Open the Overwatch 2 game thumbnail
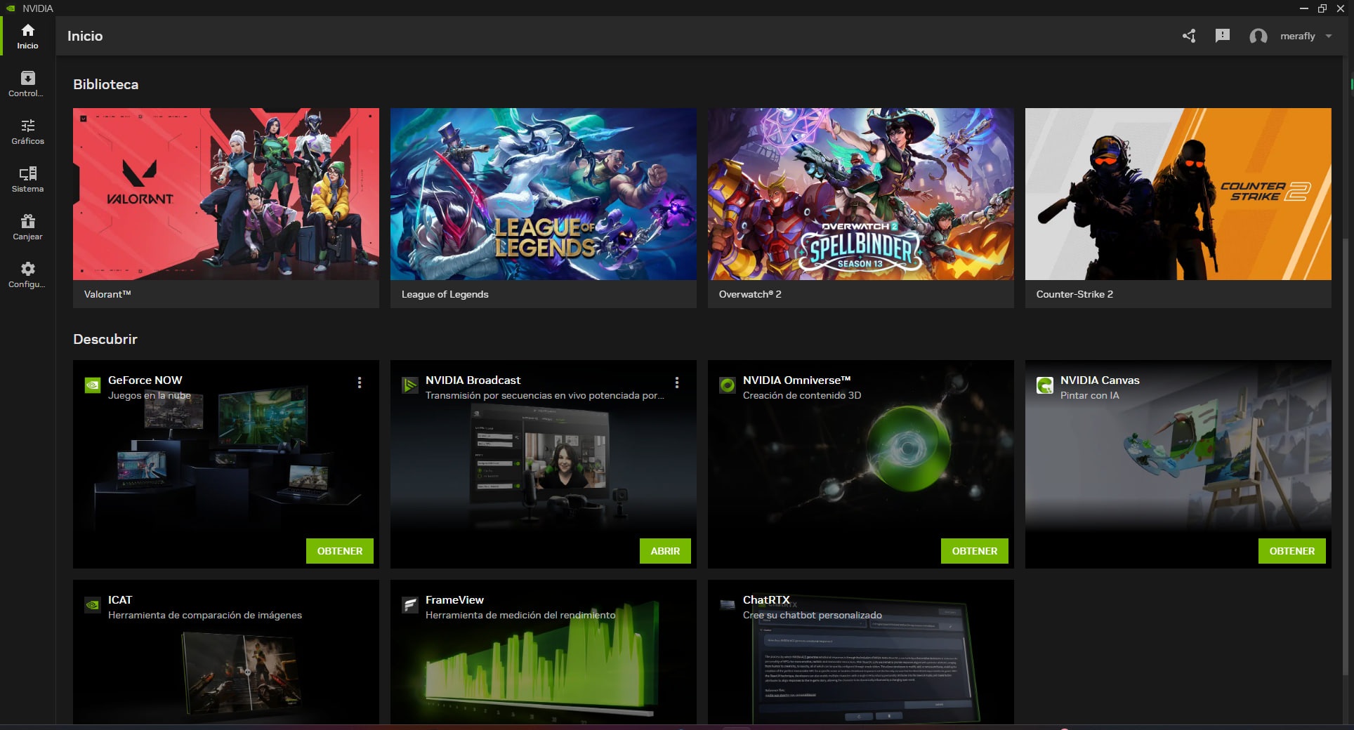Image resolution: width=1354 pixels, height=730 pixels. pyautogui.click(x=861, y=194)
